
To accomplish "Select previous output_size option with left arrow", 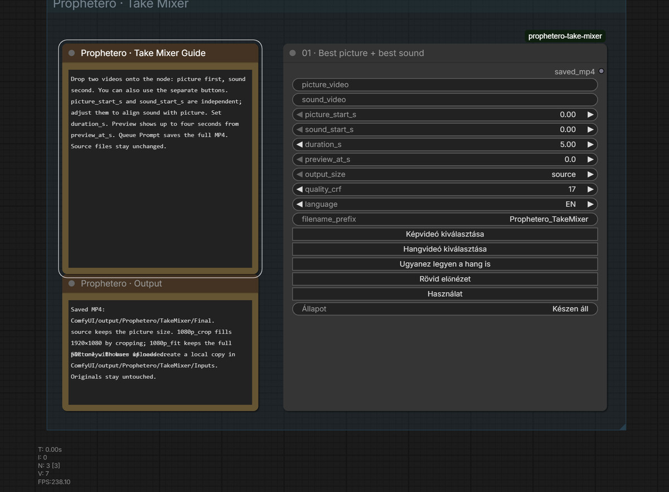I will 299,175.
